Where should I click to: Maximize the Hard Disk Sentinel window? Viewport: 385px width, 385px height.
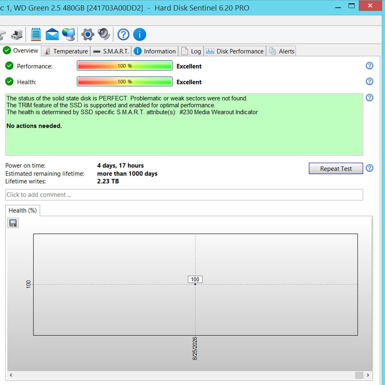coord(352,6)
